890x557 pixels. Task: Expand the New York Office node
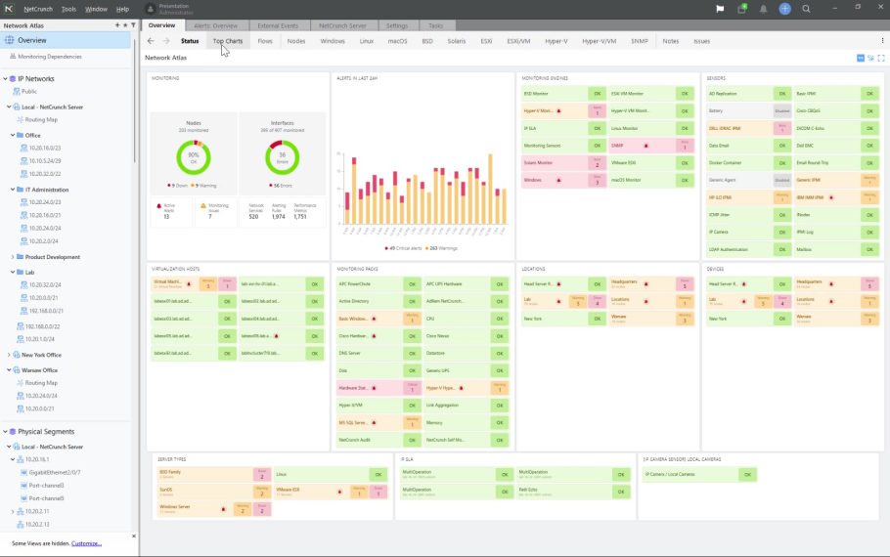pyautogui.click(x=9, y=355)
